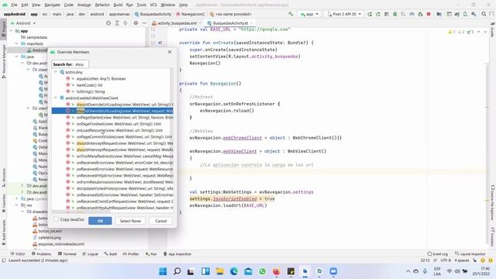This screenshot has height=279, width=496.
Task: Click the taskbar Search icon
Action: click(177, 271)
